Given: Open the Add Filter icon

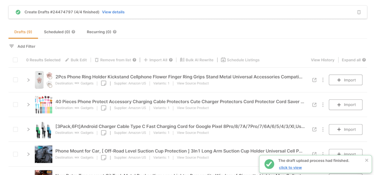Looking at the screenshot, I should click(x=12, y=46).
